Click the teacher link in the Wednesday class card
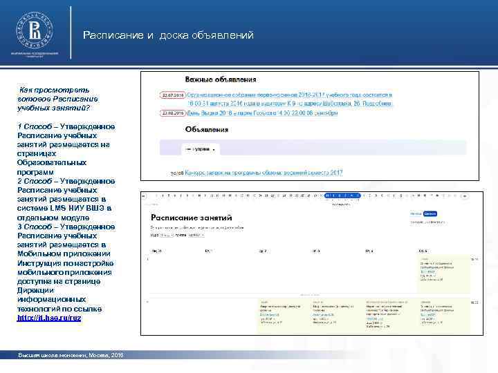Viewport: 498px width, 373px height. pos(270,315)
